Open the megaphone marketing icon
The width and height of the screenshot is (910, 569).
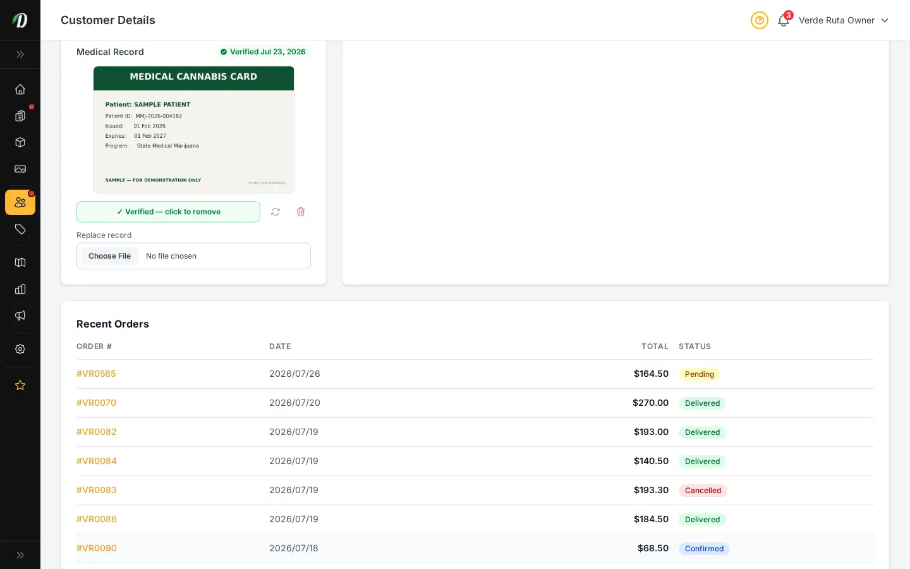(20, 315)
